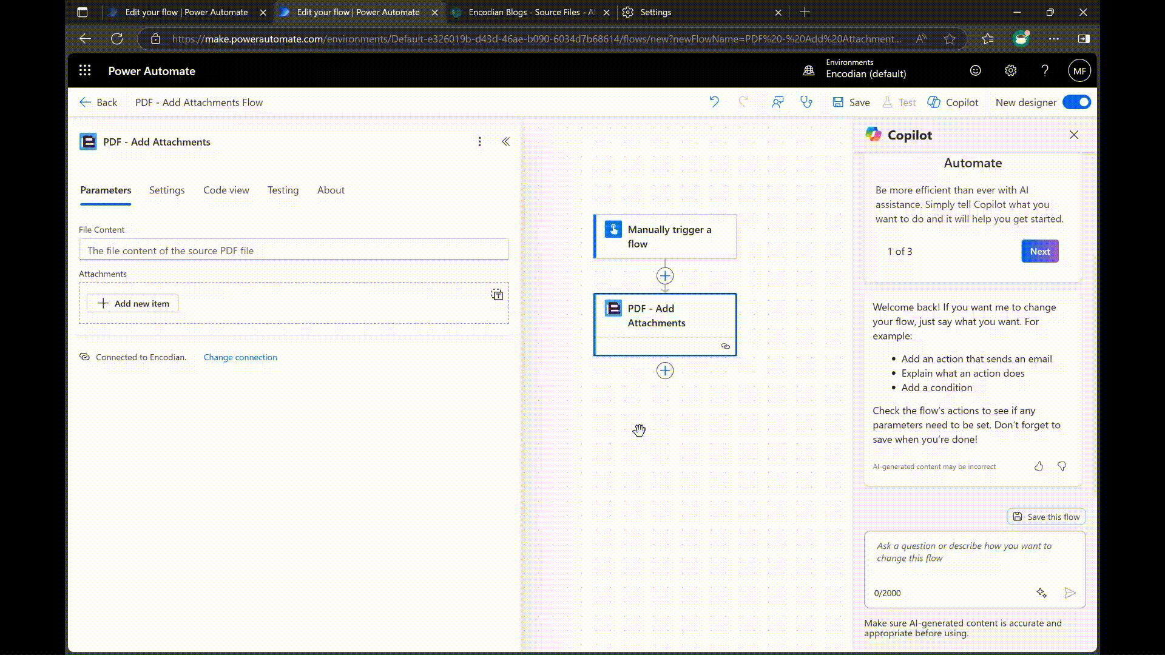Open action's three-dot more options menu
1165x655 pixels.
(x=479, y=141)
